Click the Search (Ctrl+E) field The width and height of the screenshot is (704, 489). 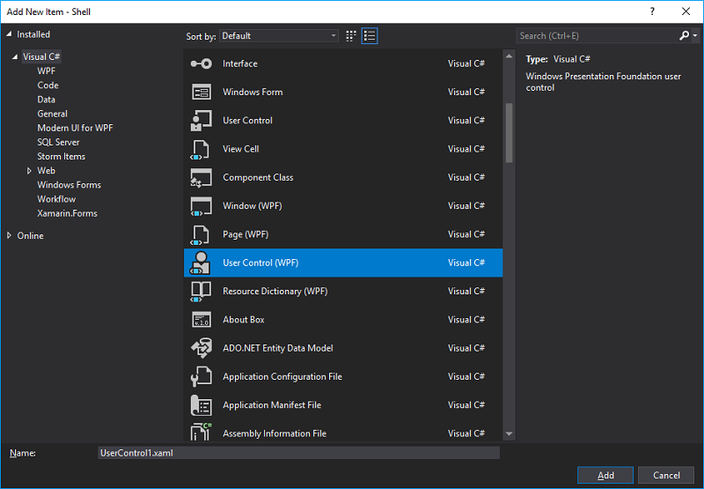click(x=598, y=36)
